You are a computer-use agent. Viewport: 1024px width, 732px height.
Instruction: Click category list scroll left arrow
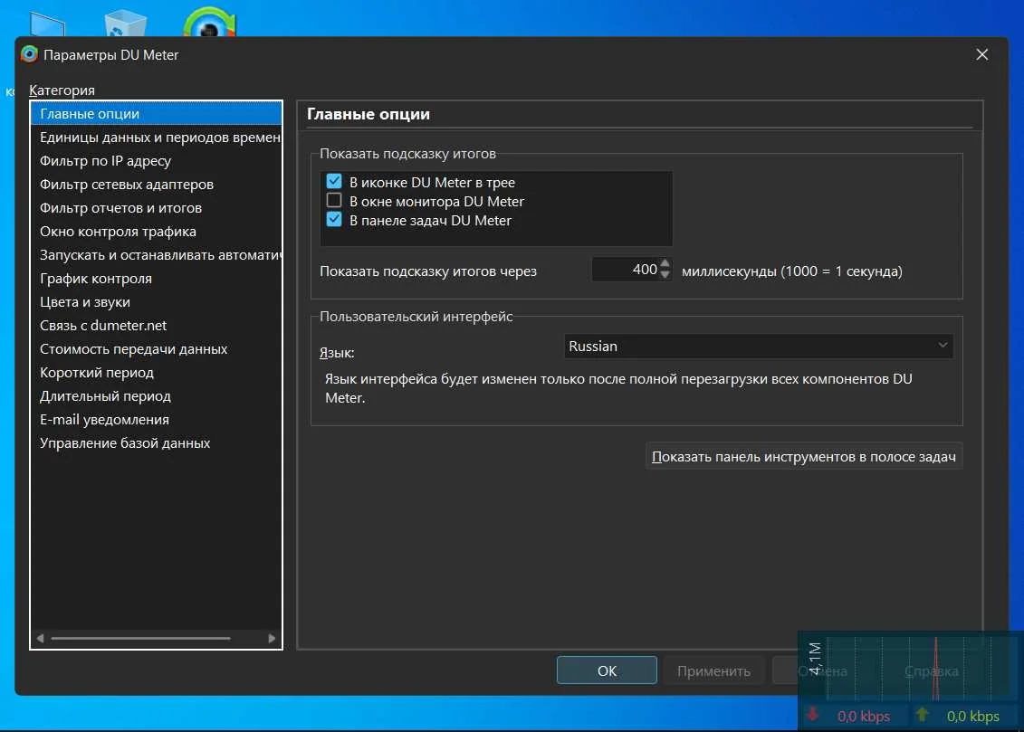41,638
